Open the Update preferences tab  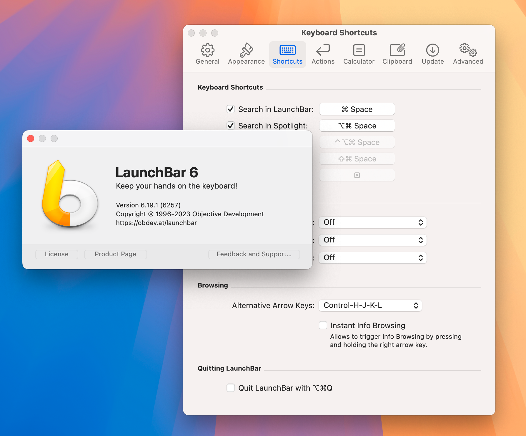(x=432, y=54)
